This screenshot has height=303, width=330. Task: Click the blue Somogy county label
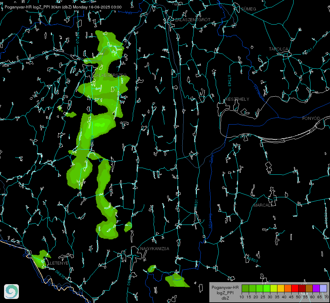click(210, 221)
